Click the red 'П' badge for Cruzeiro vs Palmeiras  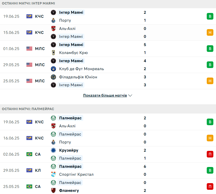(210, 154)
